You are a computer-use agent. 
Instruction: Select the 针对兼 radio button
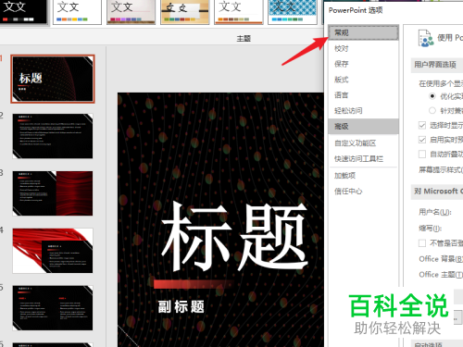tap(432, 110)
